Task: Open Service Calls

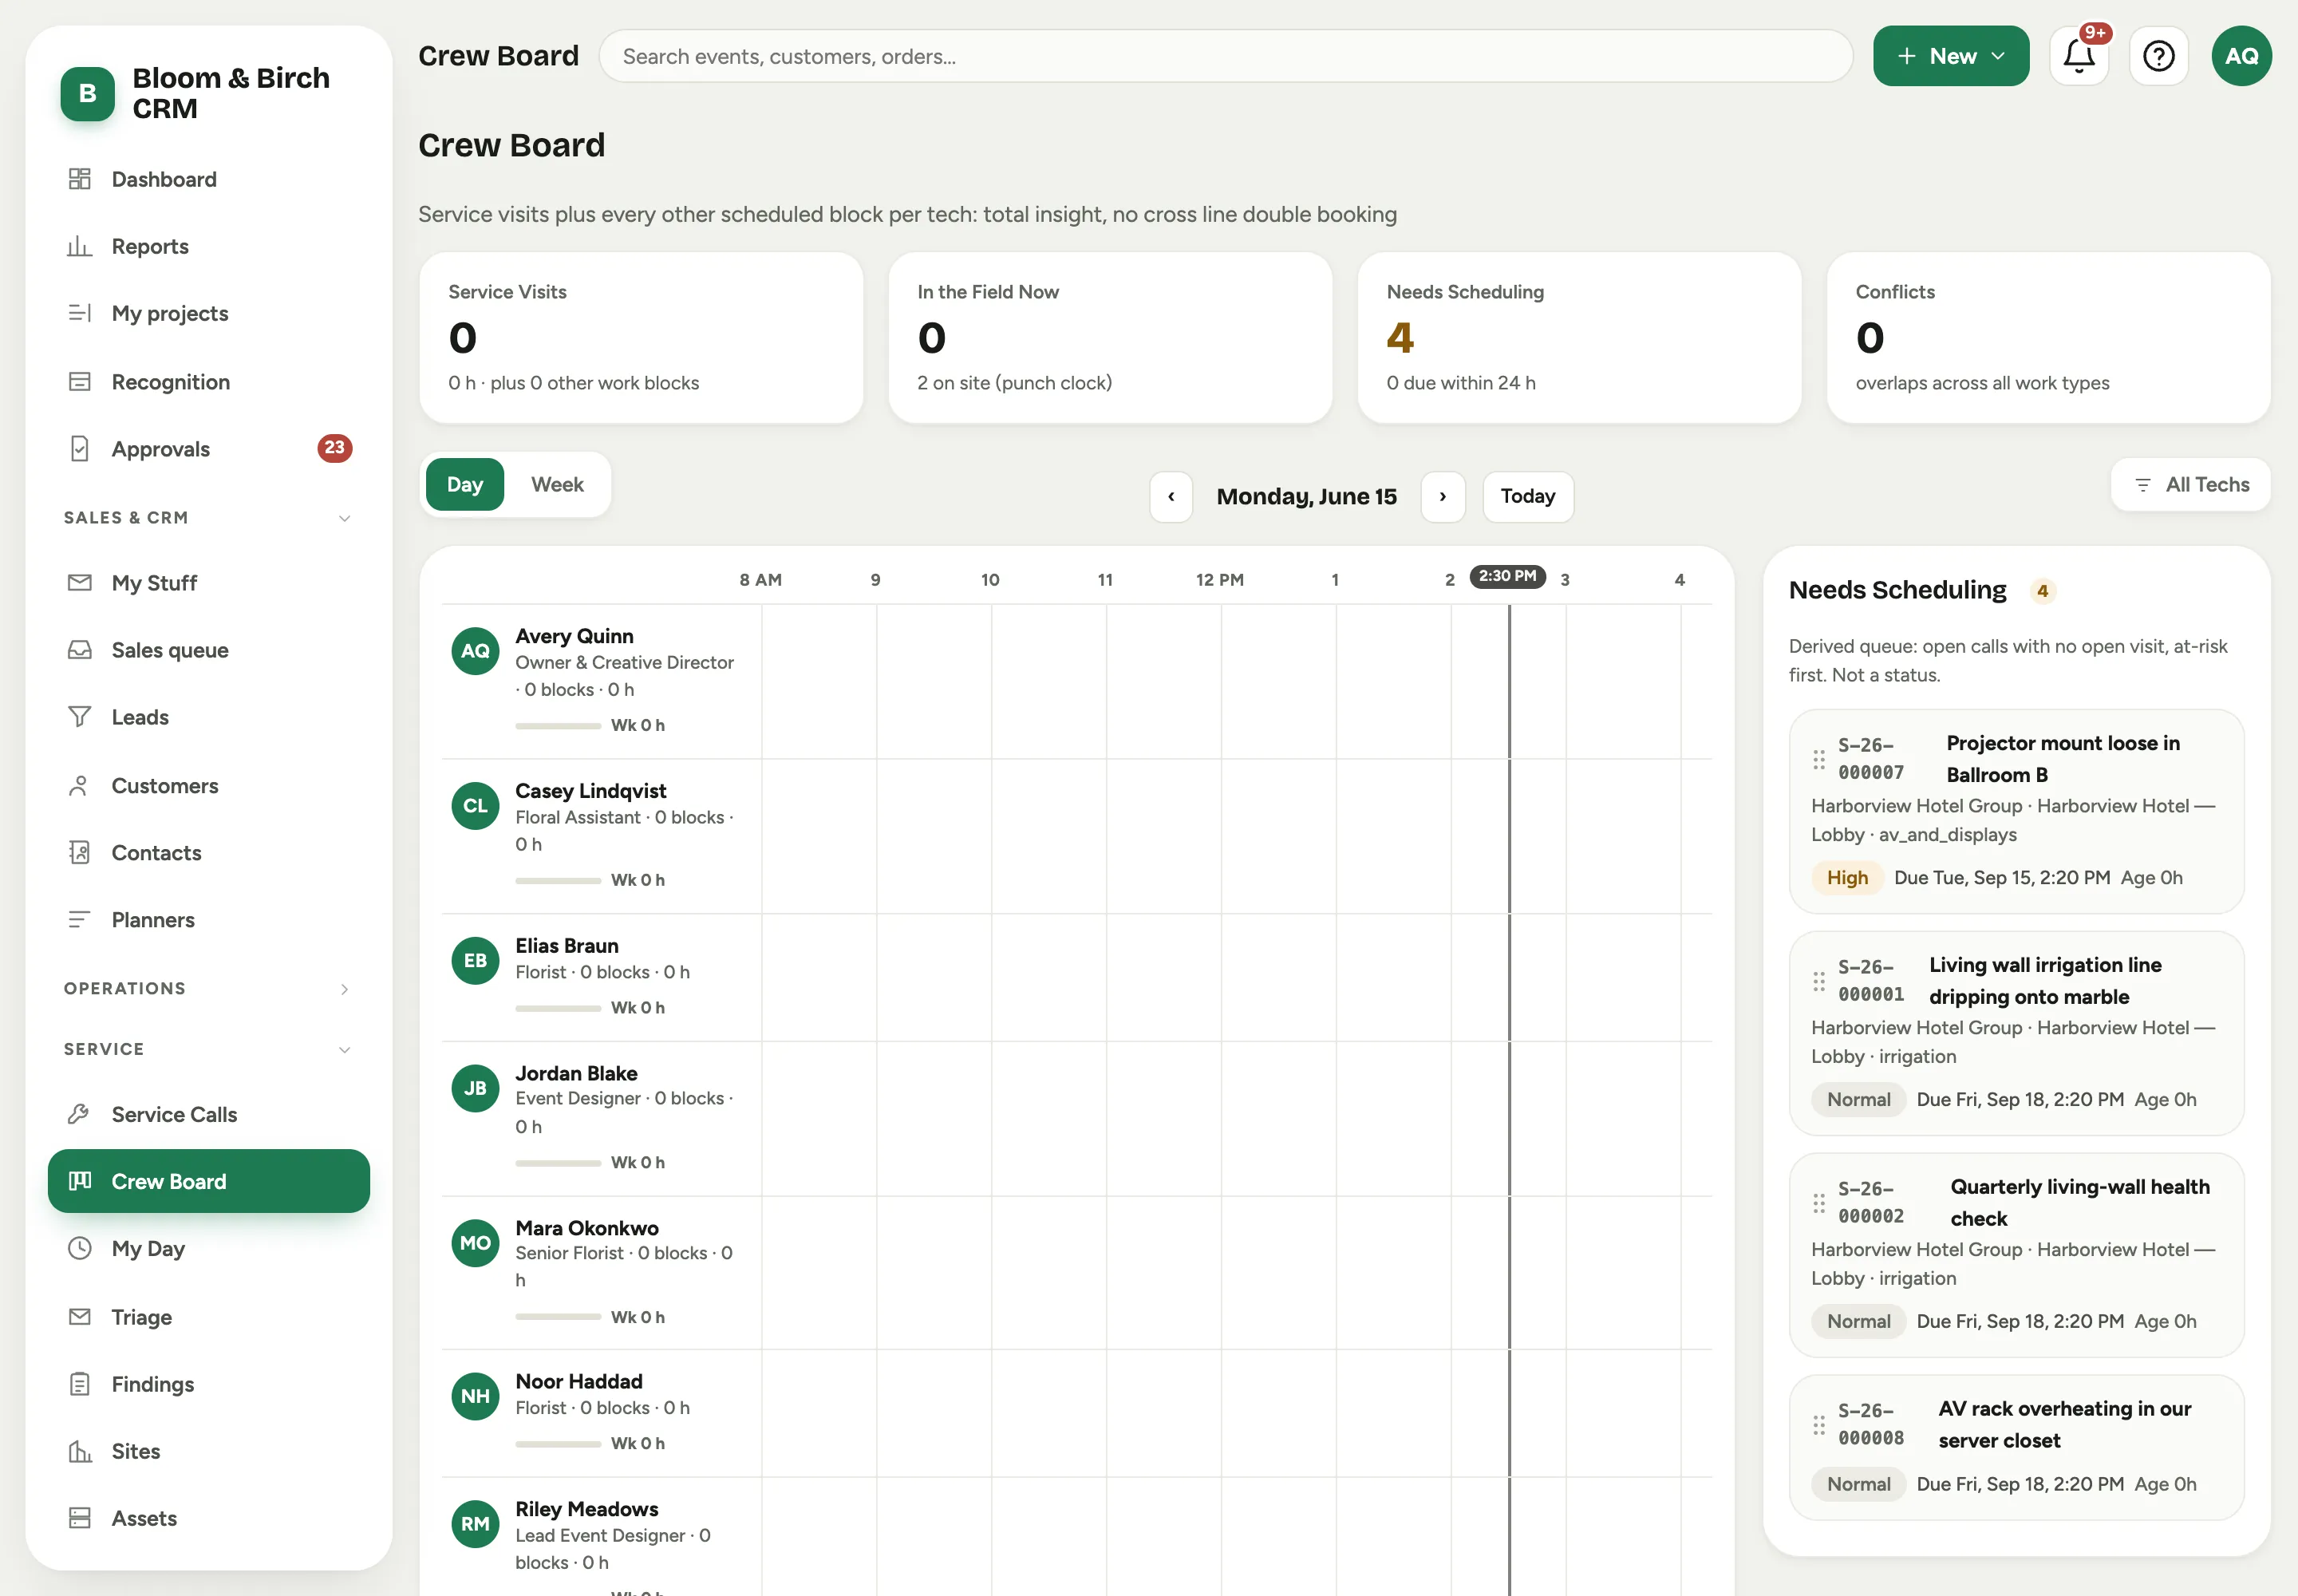Action: 209,1114
